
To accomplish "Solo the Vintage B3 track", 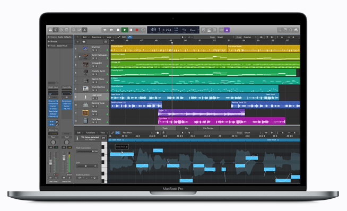I will click(x=97, y=66).
